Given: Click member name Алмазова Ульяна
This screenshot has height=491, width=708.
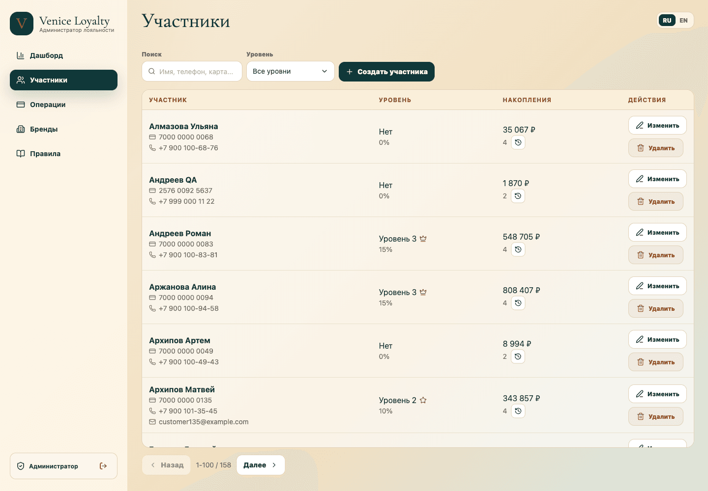Looking at the screenshot, I should tap(183, 126).
